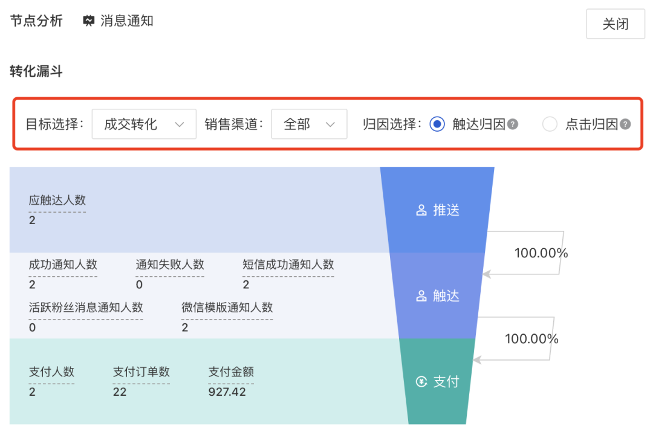
Task: Click the person icon in the 推送 funnel stage
Action: (x=421, y=210)
